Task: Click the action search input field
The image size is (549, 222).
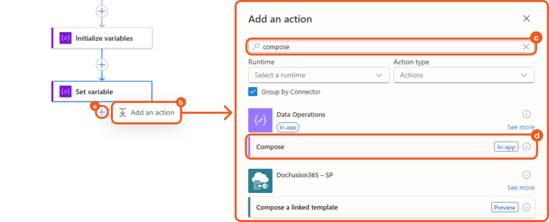Action: 389,47
